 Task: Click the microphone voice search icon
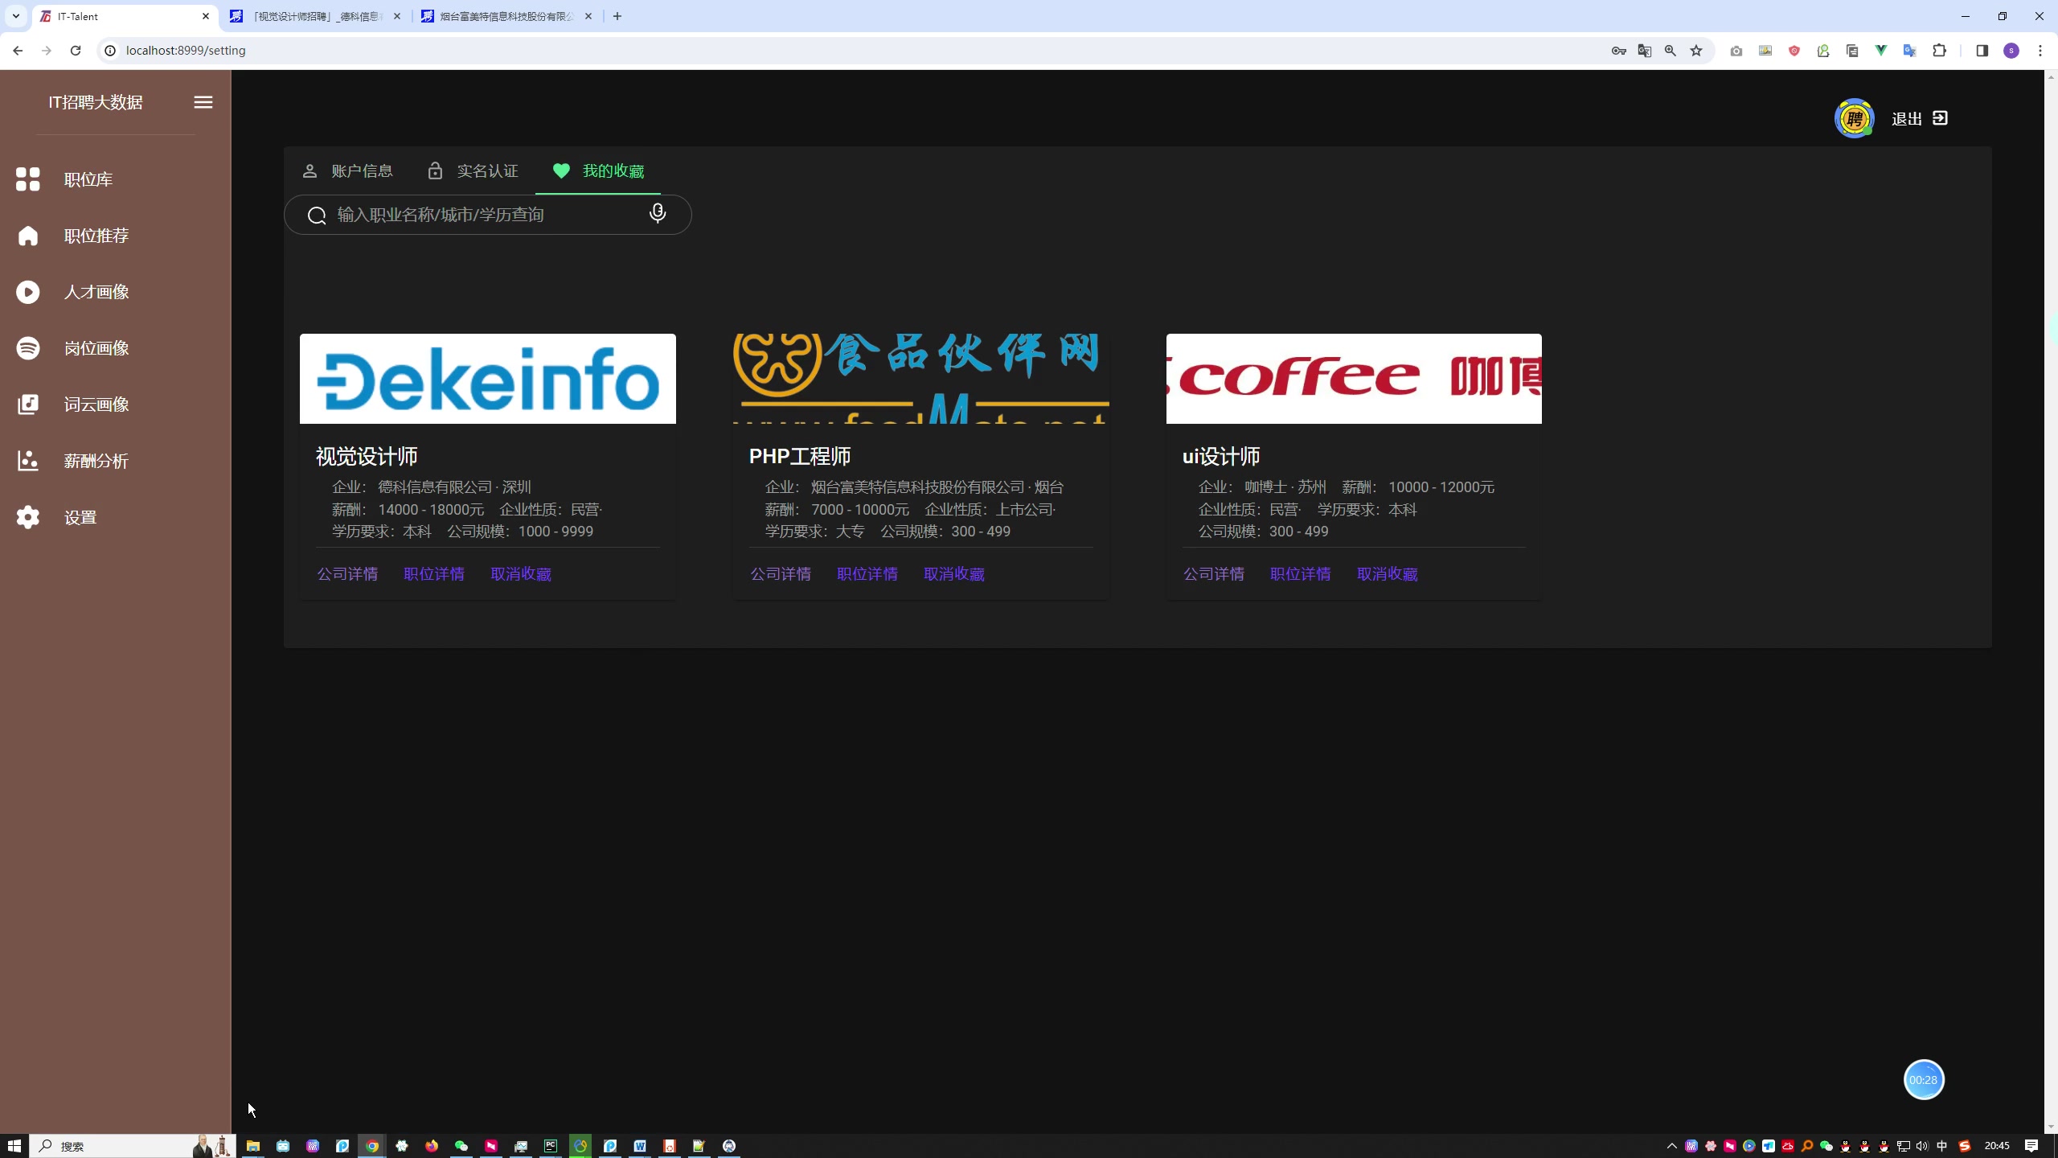pyautogui.click(x=658, y=214)
